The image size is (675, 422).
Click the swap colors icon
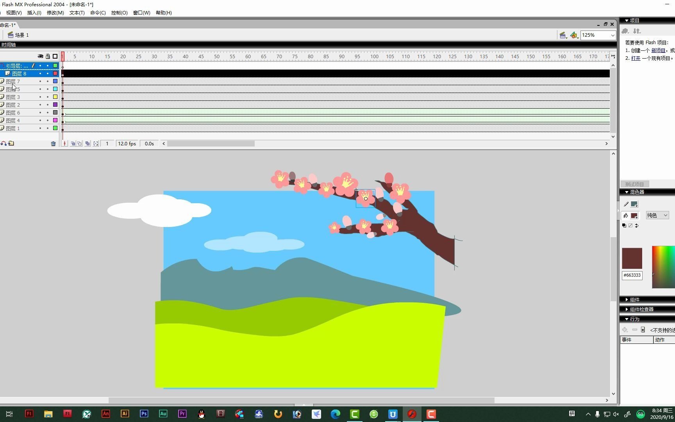click(637, 225)
